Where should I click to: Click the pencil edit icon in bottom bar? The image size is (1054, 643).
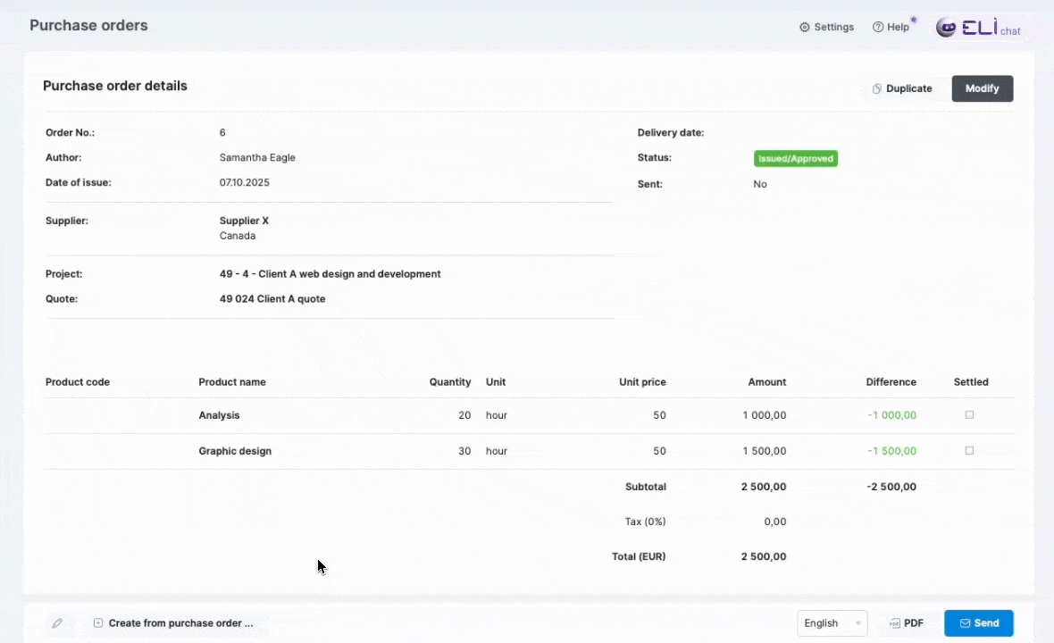(x=57, y=623)
